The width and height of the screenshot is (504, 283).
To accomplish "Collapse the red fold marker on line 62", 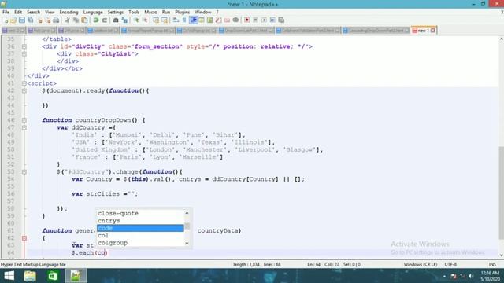I will (24, 238).
